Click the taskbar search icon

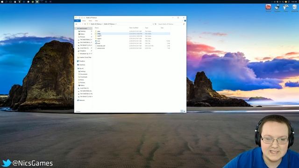(x=6, y=2)
